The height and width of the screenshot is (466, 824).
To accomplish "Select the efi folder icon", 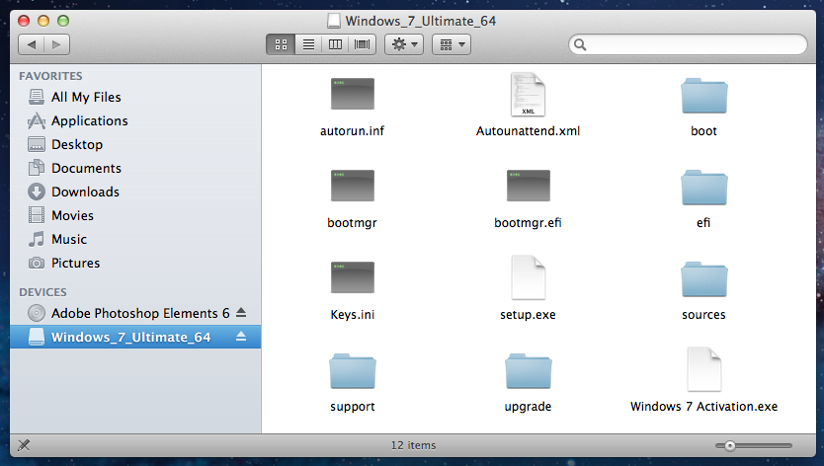I will click(704, 188).
